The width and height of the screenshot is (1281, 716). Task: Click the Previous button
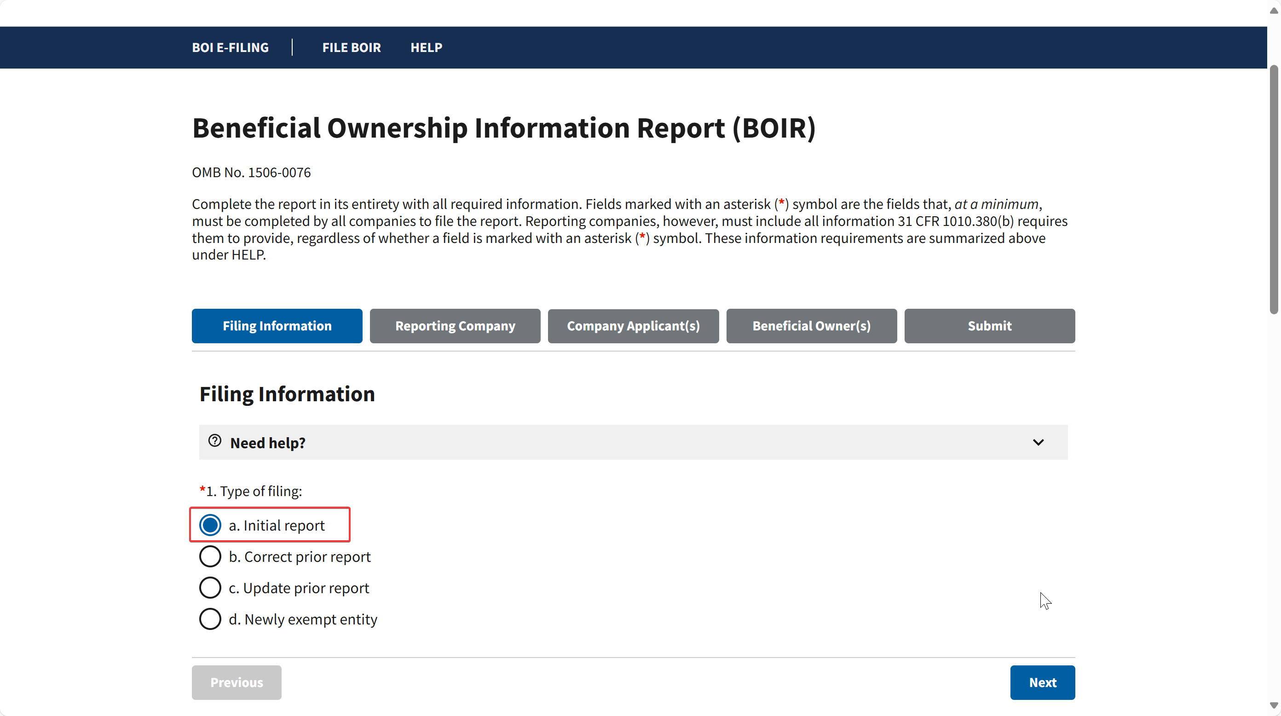click(236, 682)
